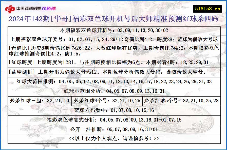Click the [红球跨度] span analysis row
This screenshot has height=150, width=227.
coord(113,61)
